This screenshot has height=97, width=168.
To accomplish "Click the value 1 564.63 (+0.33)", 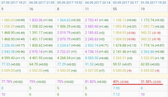I will [69, 20].
